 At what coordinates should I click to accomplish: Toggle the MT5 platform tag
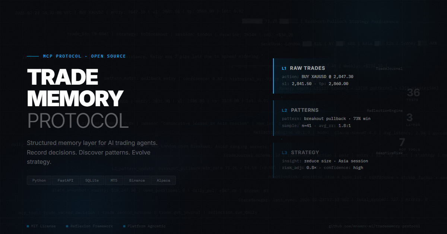[114, 180]
